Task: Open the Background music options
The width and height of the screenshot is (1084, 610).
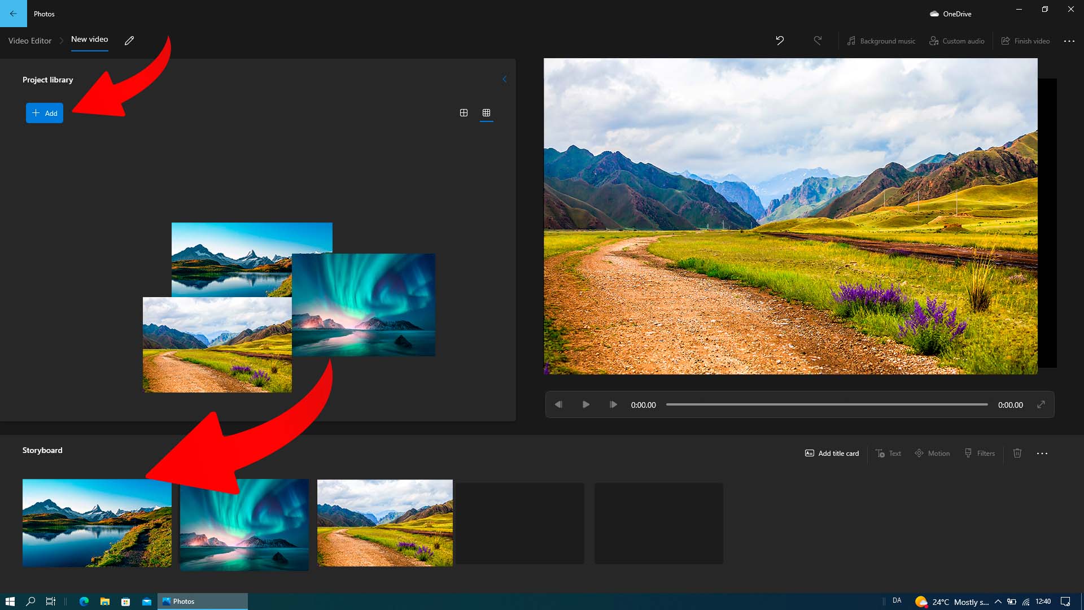Action: (x=881, y=41)
